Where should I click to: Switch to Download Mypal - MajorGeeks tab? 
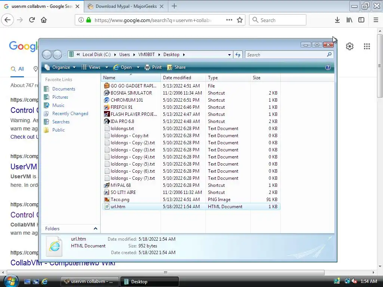coord(126,6)
